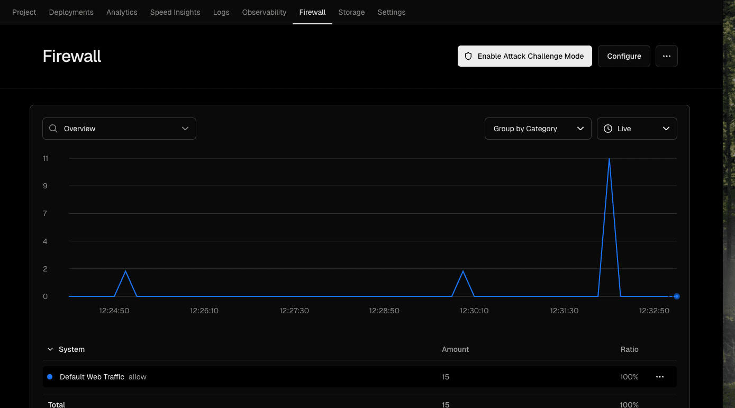Go to the Observability tab
The image size is (735, 408).
tap(264, 12)
